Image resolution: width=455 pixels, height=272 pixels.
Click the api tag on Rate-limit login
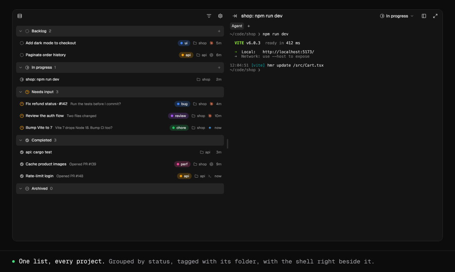coord(185,176)
